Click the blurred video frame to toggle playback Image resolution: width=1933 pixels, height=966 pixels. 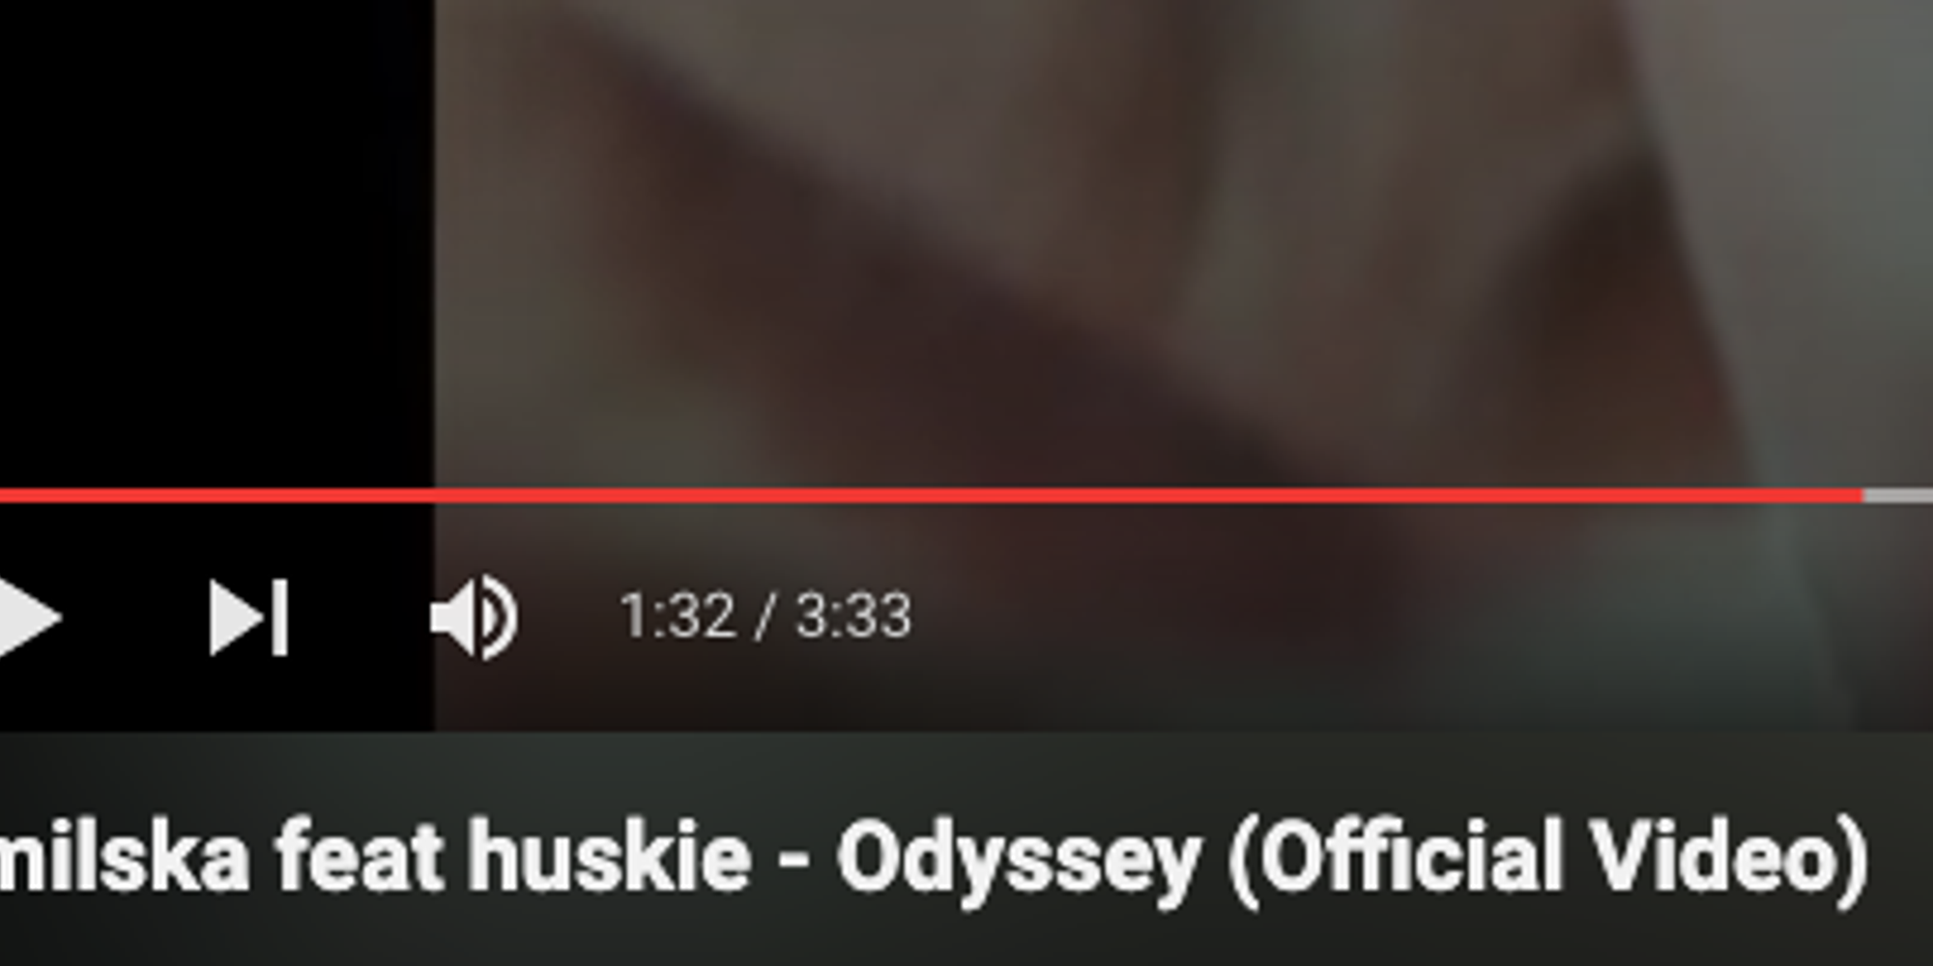click(x=1160, y=241)
